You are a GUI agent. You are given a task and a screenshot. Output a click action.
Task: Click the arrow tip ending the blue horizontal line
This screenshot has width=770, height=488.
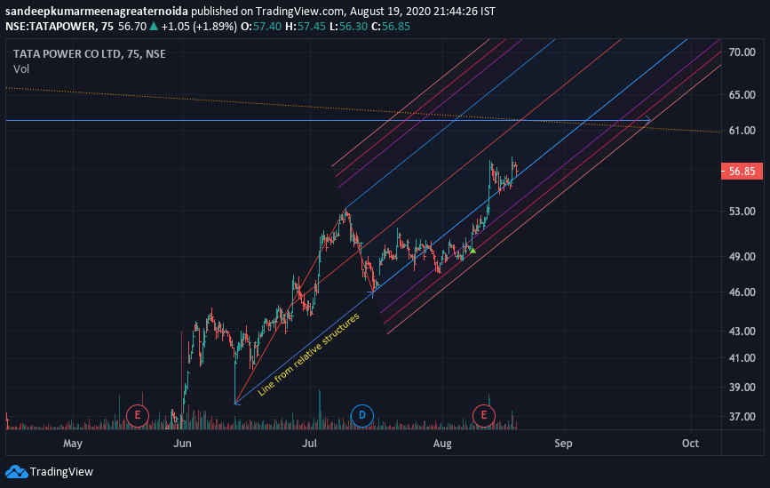tap(648, 119)
